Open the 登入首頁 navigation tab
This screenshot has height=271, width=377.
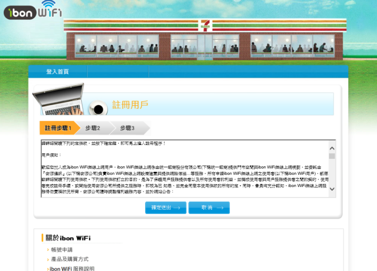57,72
